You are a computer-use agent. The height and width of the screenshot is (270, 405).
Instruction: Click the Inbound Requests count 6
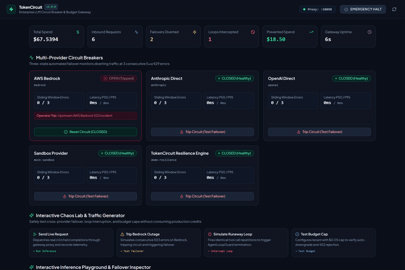pos(93,39)
